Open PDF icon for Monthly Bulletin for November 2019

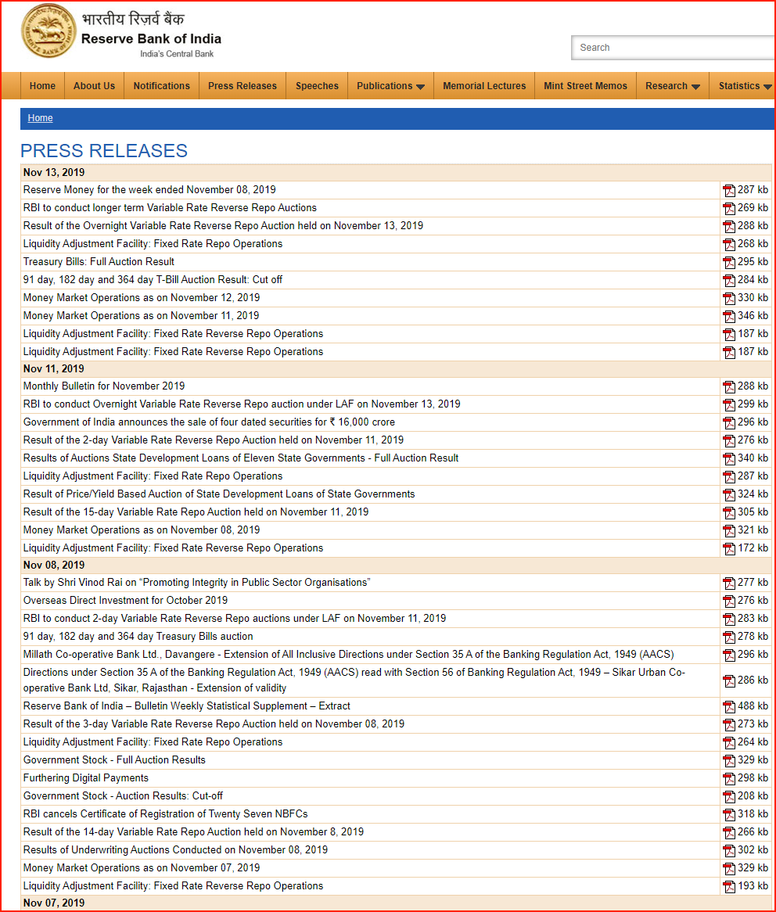tap(729, 387)
